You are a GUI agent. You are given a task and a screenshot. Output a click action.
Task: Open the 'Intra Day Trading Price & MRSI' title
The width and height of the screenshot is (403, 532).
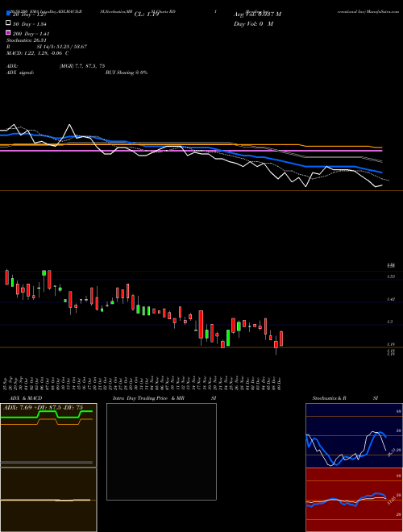tap(164, 398)
